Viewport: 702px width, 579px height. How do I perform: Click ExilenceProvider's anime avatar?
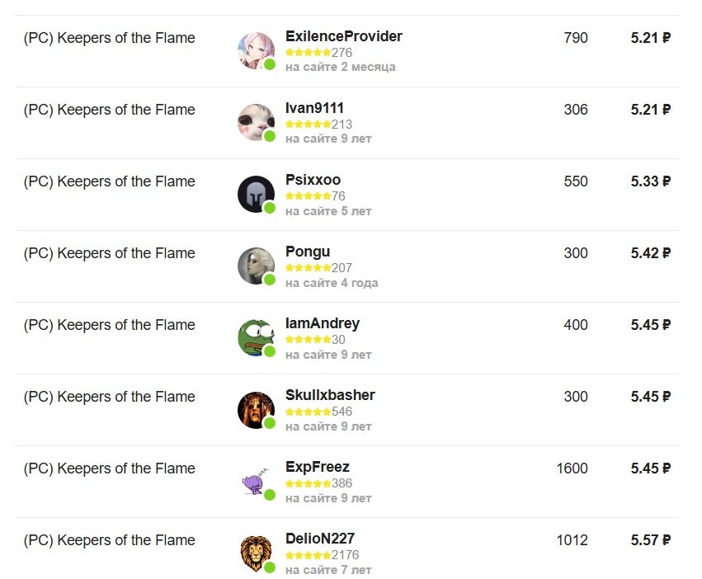click(x=256, y=51)
